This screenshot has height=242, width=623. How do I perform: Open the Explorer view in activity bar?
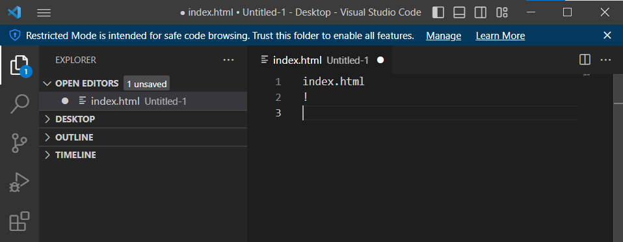point(20,65)
